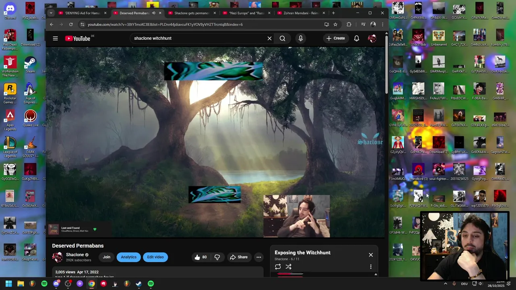Open Chrome media controls icon
516x290 pixels.
point(363,24)
